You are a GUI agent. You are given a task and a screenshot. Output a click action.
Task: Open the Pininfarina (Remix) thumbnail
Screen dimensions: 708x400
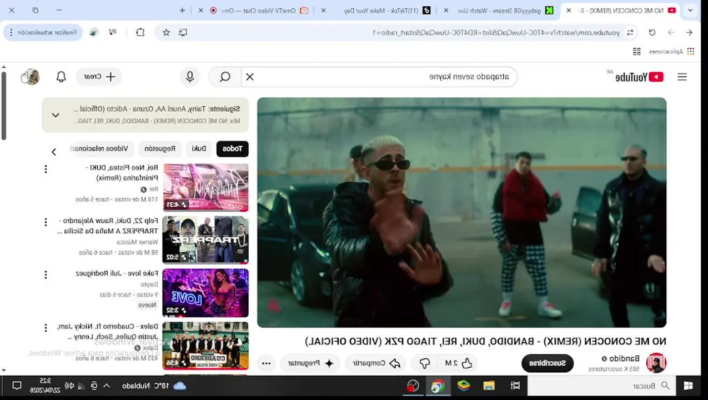[205, 187]
